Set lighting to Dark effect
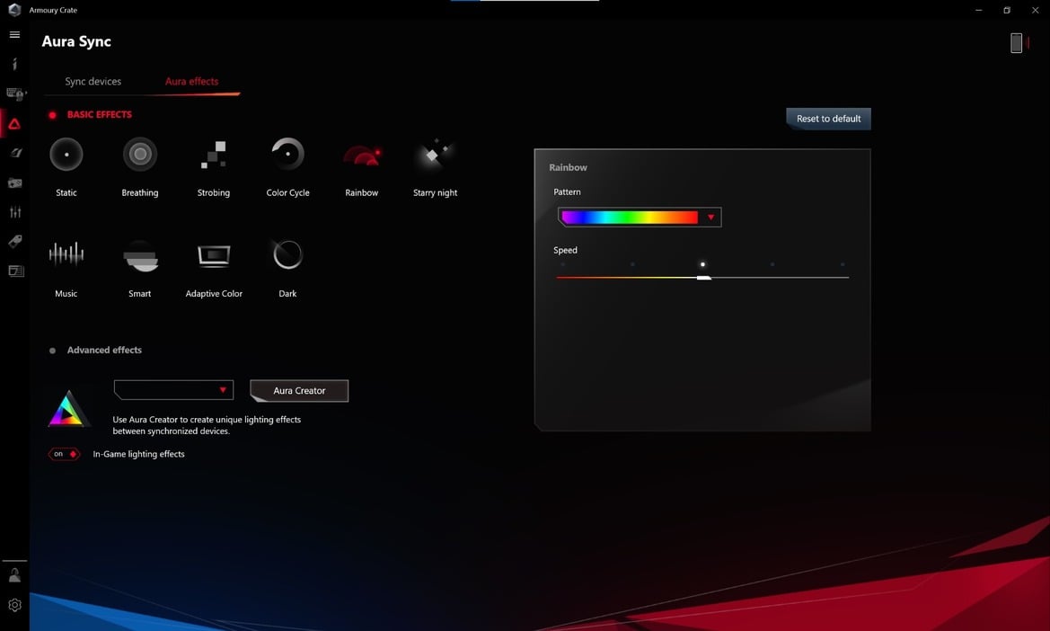The height and width of the screenshot is (631, 1050). pyautogui.click(x=288, y=254)
